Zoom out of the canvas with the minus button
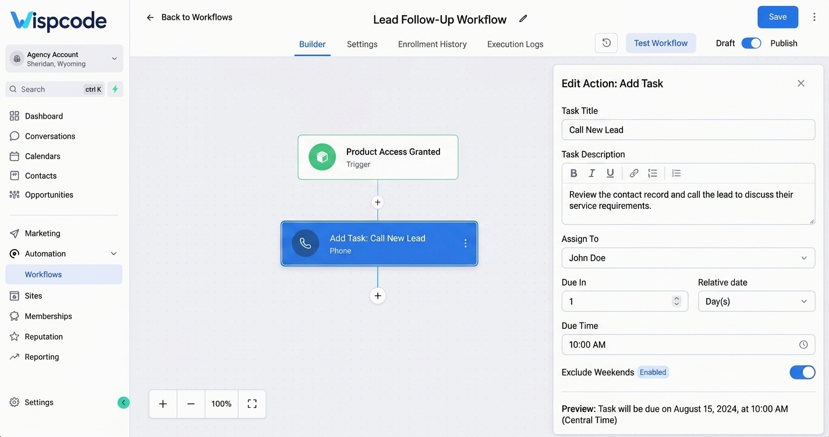829x437 pixels. pyautogui.click(x=191, y=404)
